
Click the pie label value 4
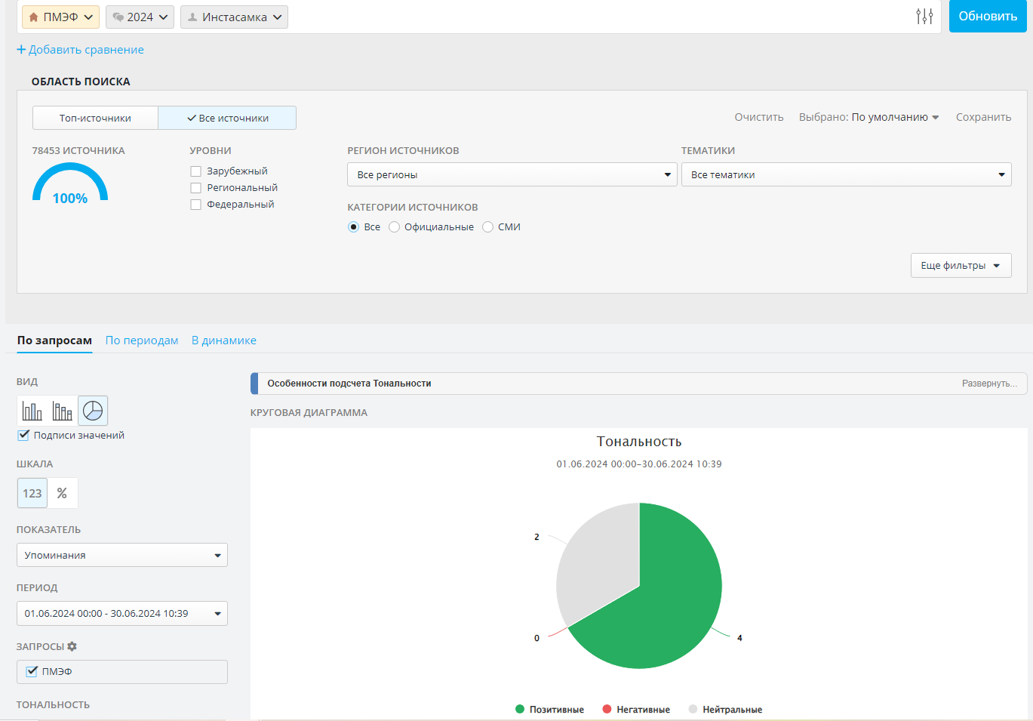coord(739,638)
